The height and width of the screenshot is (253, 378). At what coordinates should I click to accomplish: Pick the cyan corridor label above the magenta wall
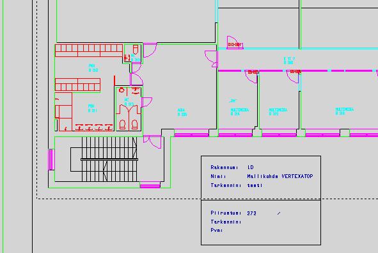tap(289, 60)
